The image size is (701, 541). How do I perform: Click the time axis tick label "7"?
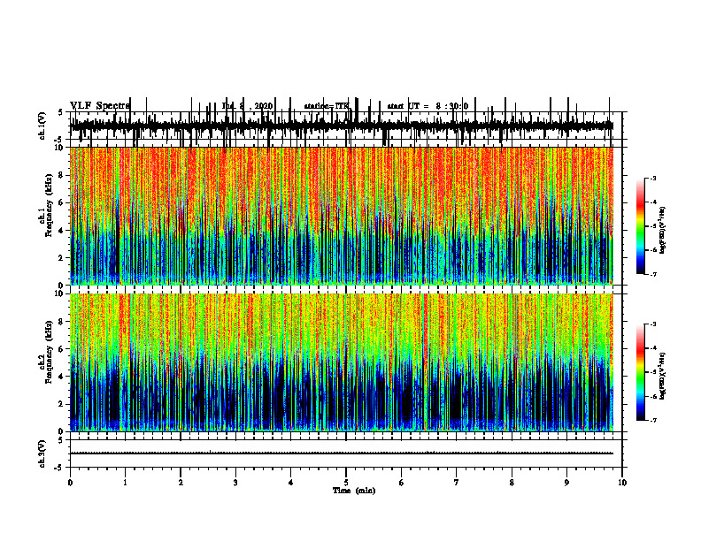click(x=457, y=483)
